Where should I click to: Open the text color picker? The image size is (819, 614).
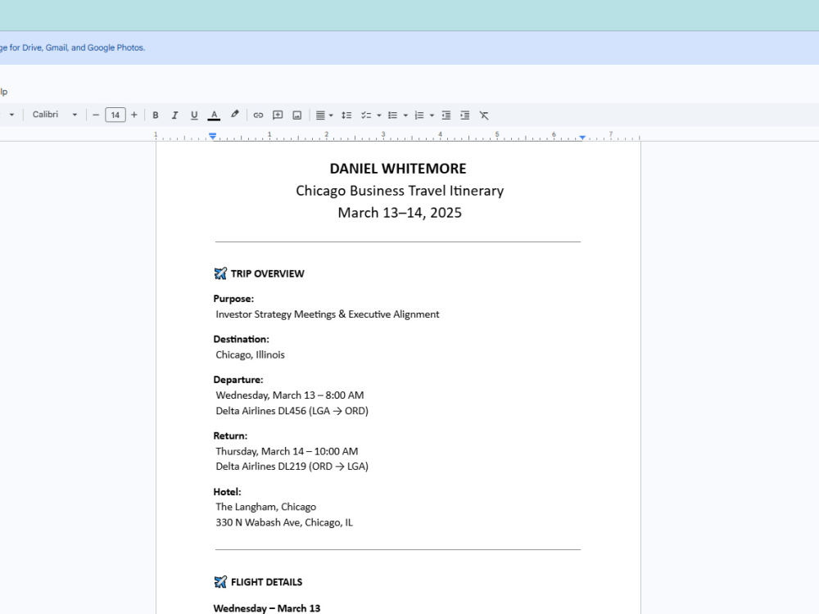click(214, 115)
